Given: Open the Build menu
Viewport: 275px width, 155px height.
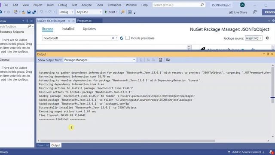Looking at the screenshot, I should tap(50, 5).
